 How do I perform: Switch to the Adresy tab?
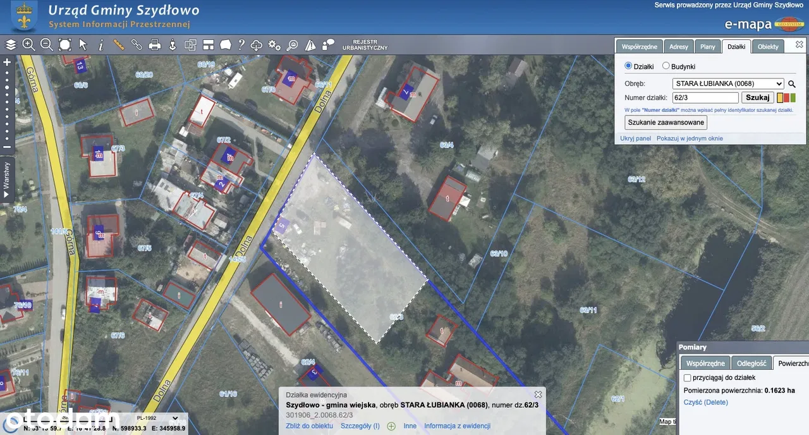point(679,47)
